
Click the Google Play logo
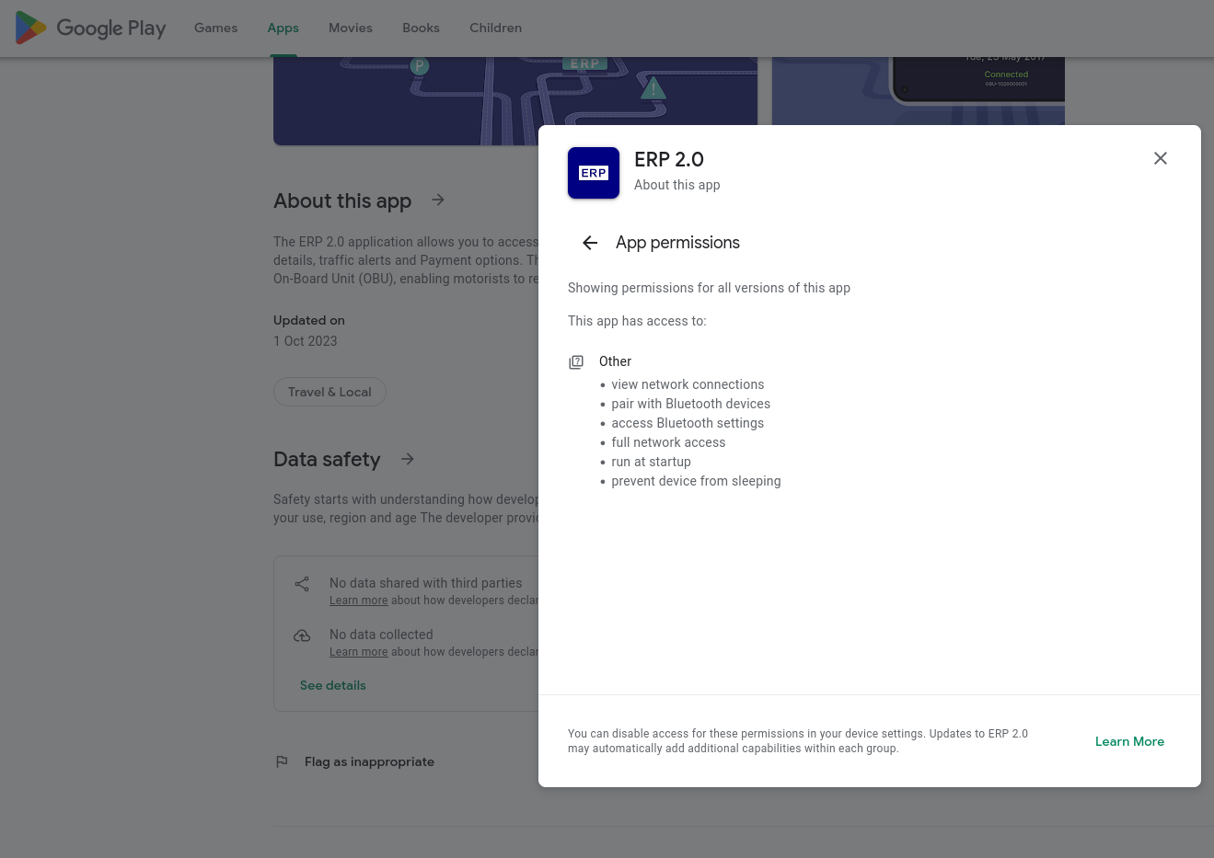[x=90, y=28]
